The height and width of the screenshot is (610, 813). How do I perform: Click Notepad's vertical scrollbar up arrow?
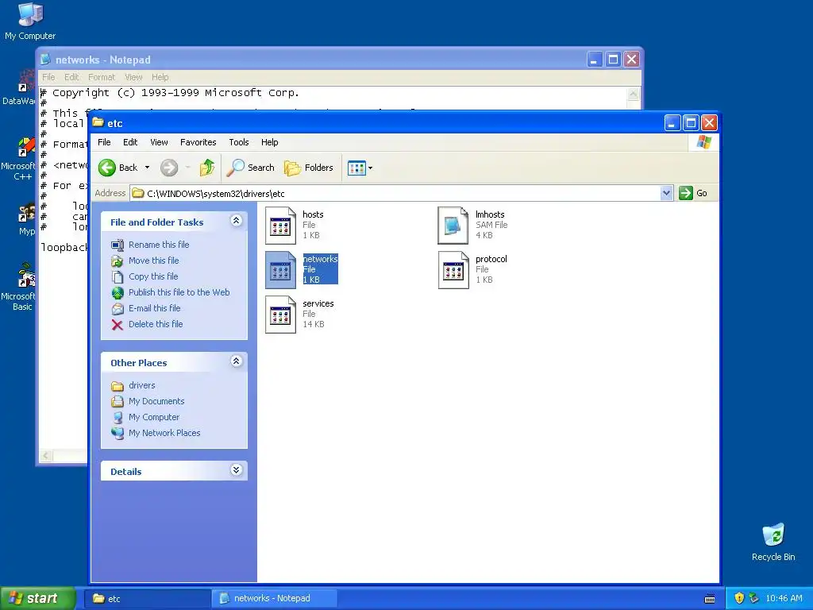pyautogui.click(x=633, y=95)
